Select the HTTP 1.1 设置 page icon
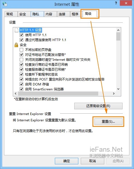134x169 pixels. coord(16,30)
